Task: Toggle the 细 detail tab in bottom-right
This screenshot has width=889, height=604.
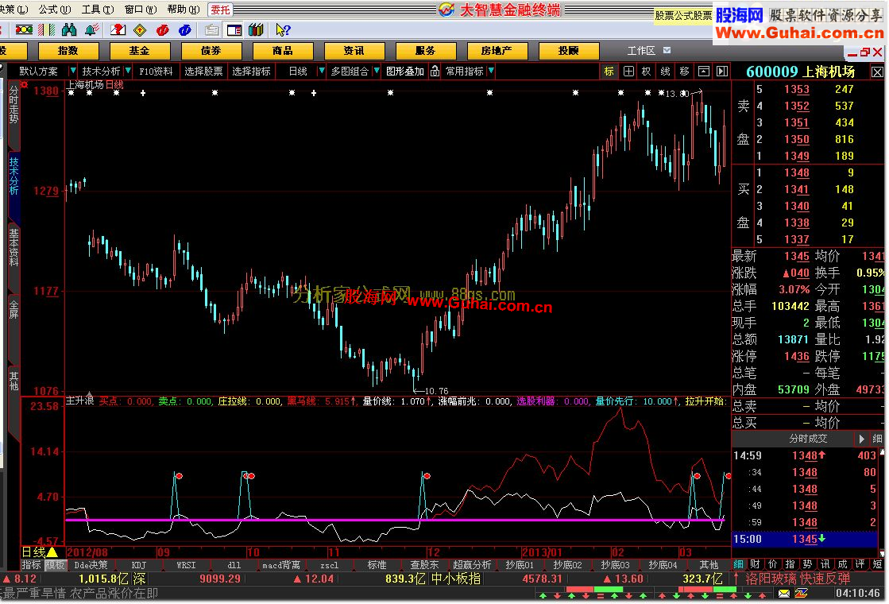Action: pyautogui.click(x=738, y=564)
